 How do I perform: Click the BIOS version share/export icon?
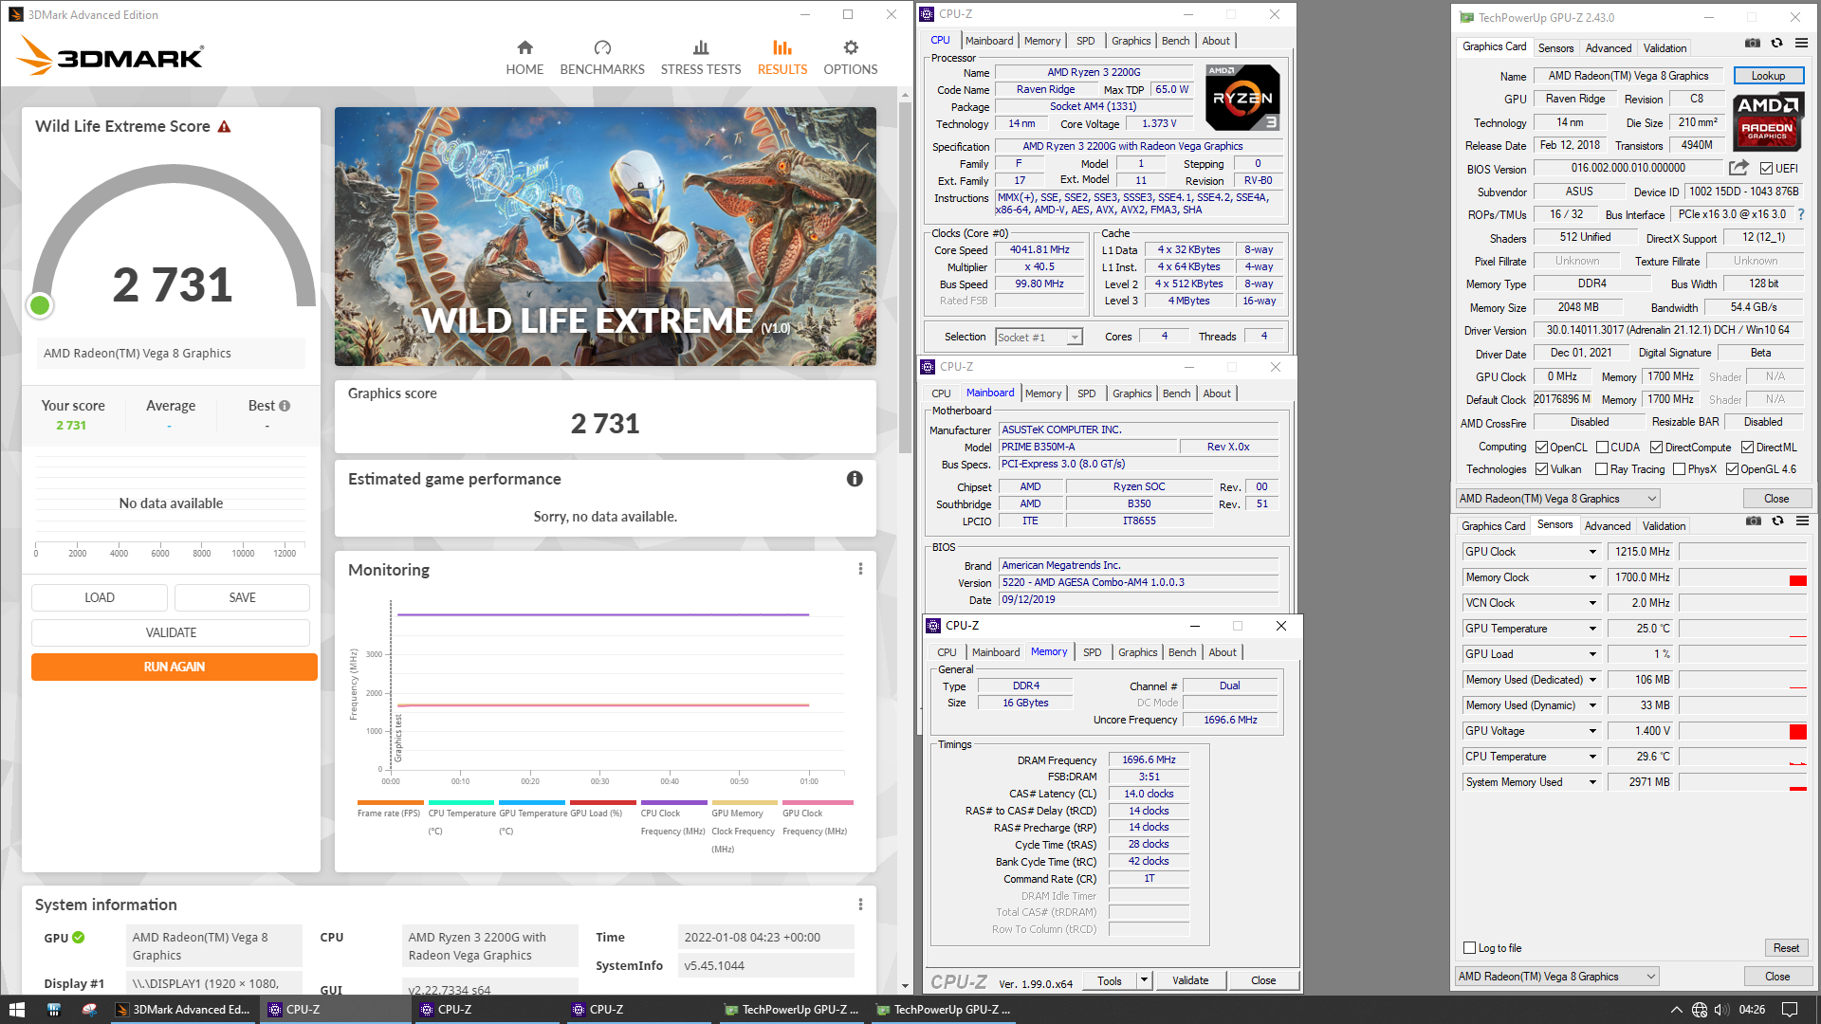[1738, 168]
